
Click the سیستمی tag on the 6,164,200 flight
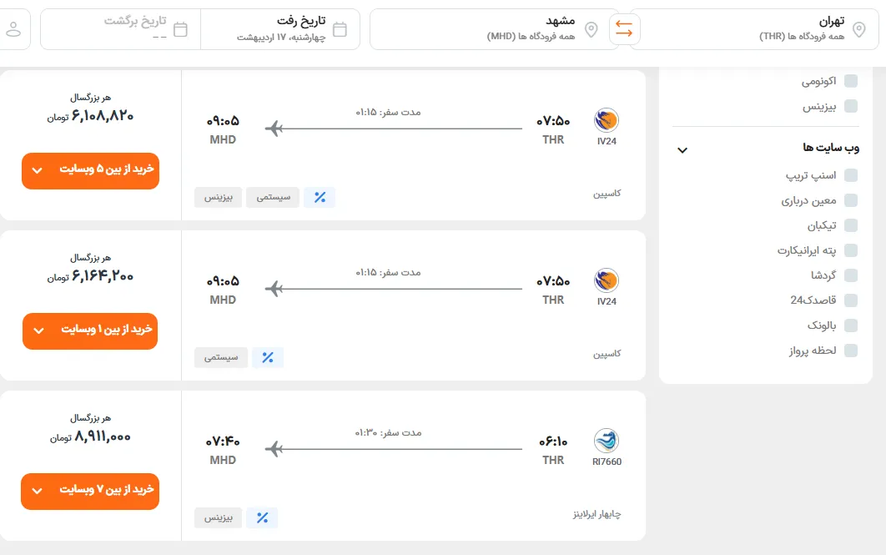[x=221, y=357]
